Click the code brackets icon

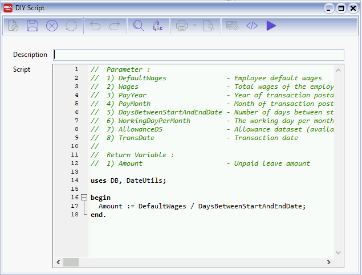click(x=251, y=26)
